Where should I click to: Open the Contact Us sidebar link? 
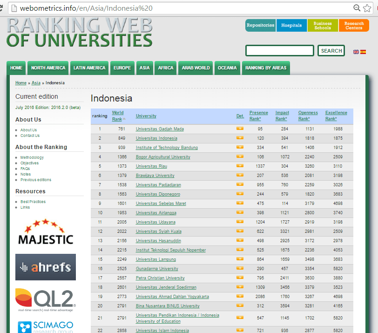pos(30,136)
